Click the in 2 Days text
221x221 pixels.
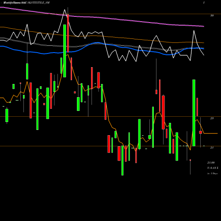click(212, 174)
